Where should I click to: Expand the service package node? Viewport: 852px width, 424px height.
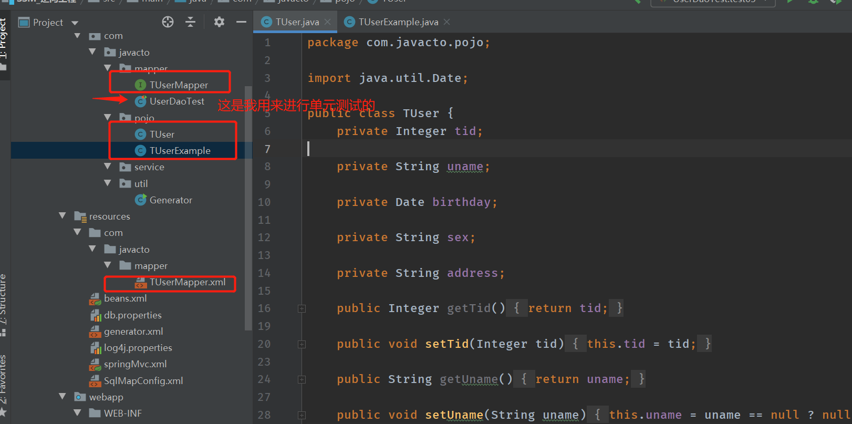pyautogui.click(x=108, y=167)
